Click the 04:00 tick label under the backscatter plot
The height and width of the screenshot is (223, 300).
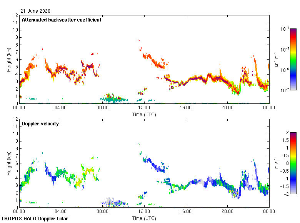click(61, 108)
